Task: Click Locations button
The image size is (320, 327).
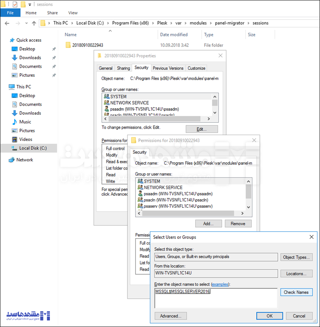Action: point(296,274)
